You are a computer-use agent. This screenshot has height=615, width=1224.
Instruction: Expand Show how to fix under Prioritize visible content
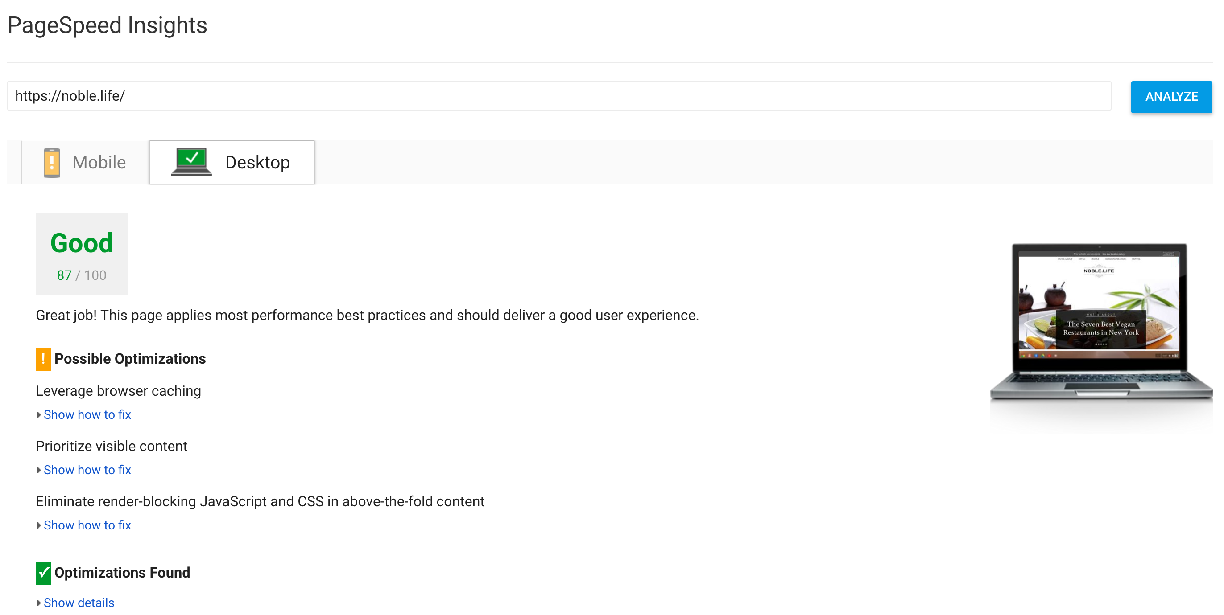click(87, 470)
